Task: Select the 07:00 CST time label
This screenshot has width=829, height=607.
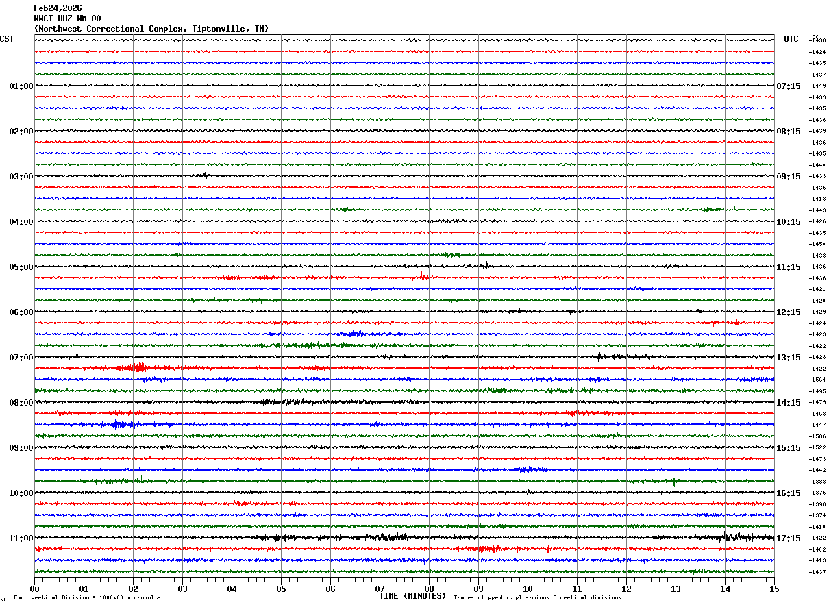Action: pos(21,358)
